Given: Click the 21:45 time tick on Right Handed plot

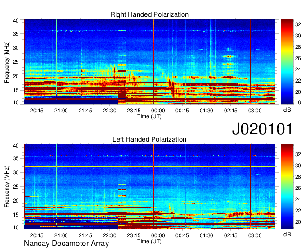Looking at the screenshot, I should pos(85,111).
